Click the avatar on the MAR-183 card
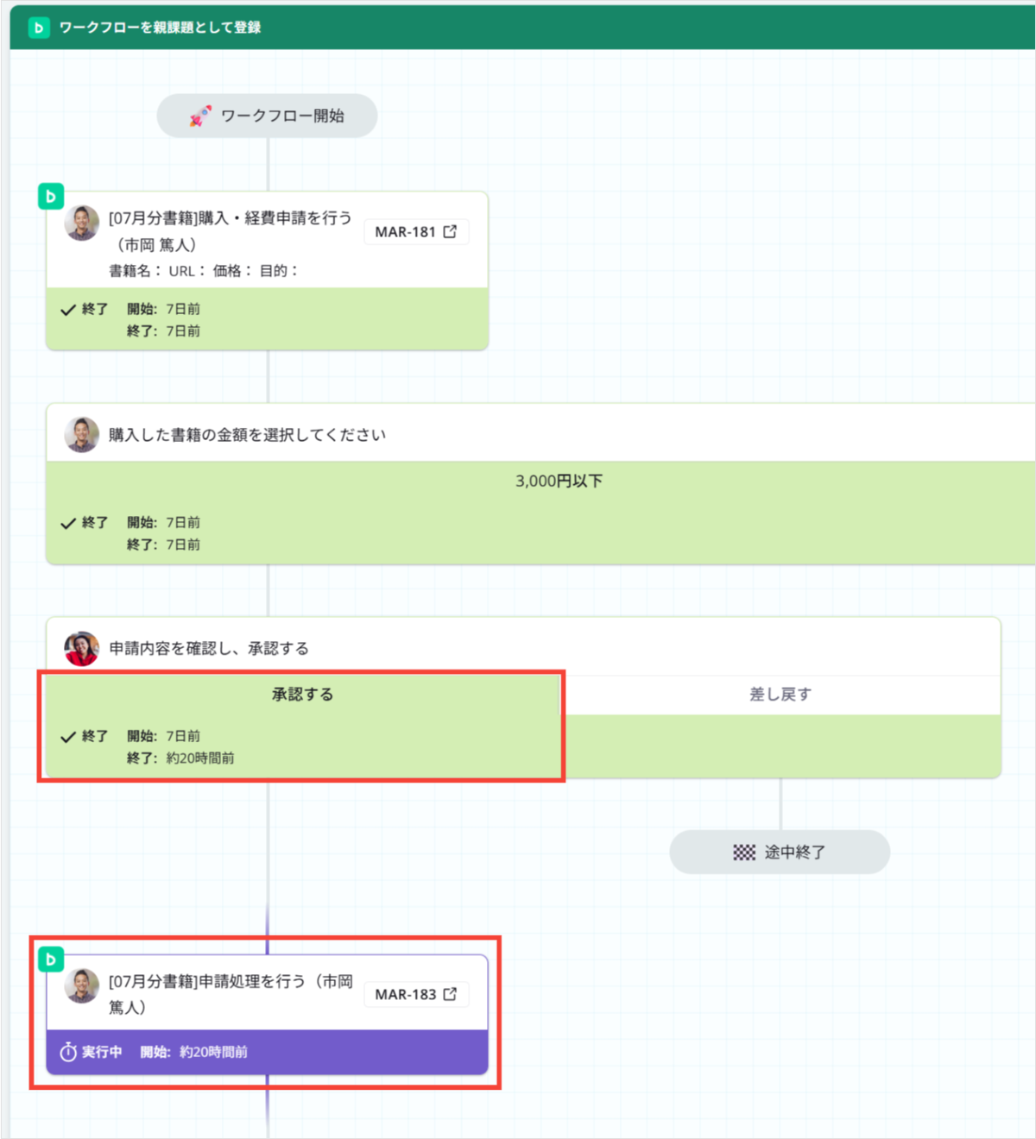The image size is (1036, 1139). (82, 985)
